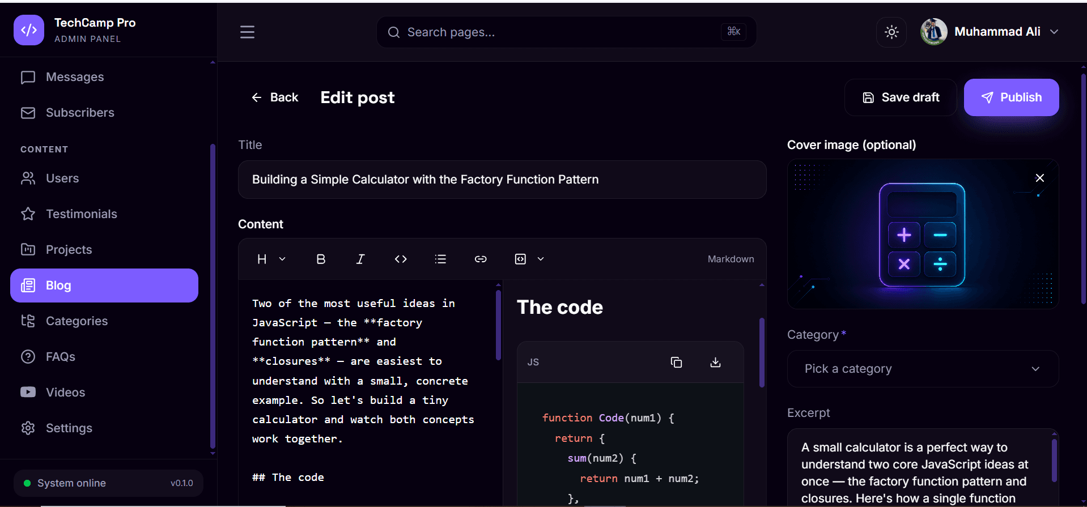1087x507 pixels.
Task: Click Muhammad Ali profile avatar
Action: [x=934, y=32]
